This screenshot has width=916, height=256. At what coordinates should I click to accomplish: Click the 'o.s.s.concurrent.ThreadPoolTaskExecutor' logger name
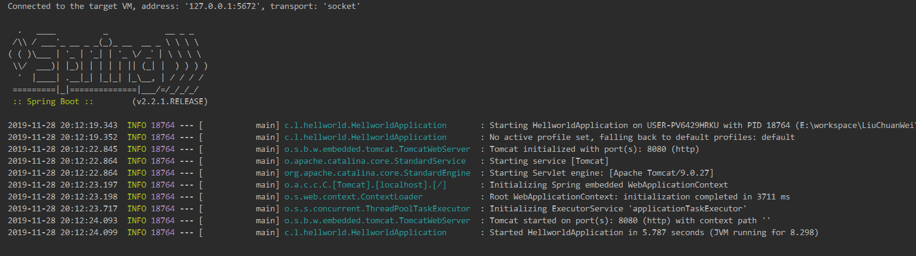(377, 209)
